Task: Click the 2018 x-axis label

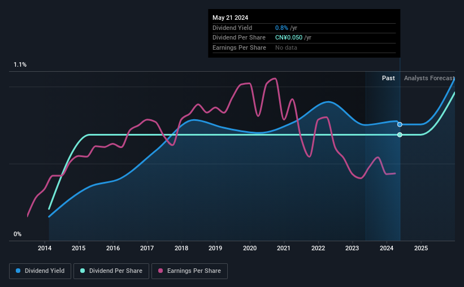Action: pos(181,248)
